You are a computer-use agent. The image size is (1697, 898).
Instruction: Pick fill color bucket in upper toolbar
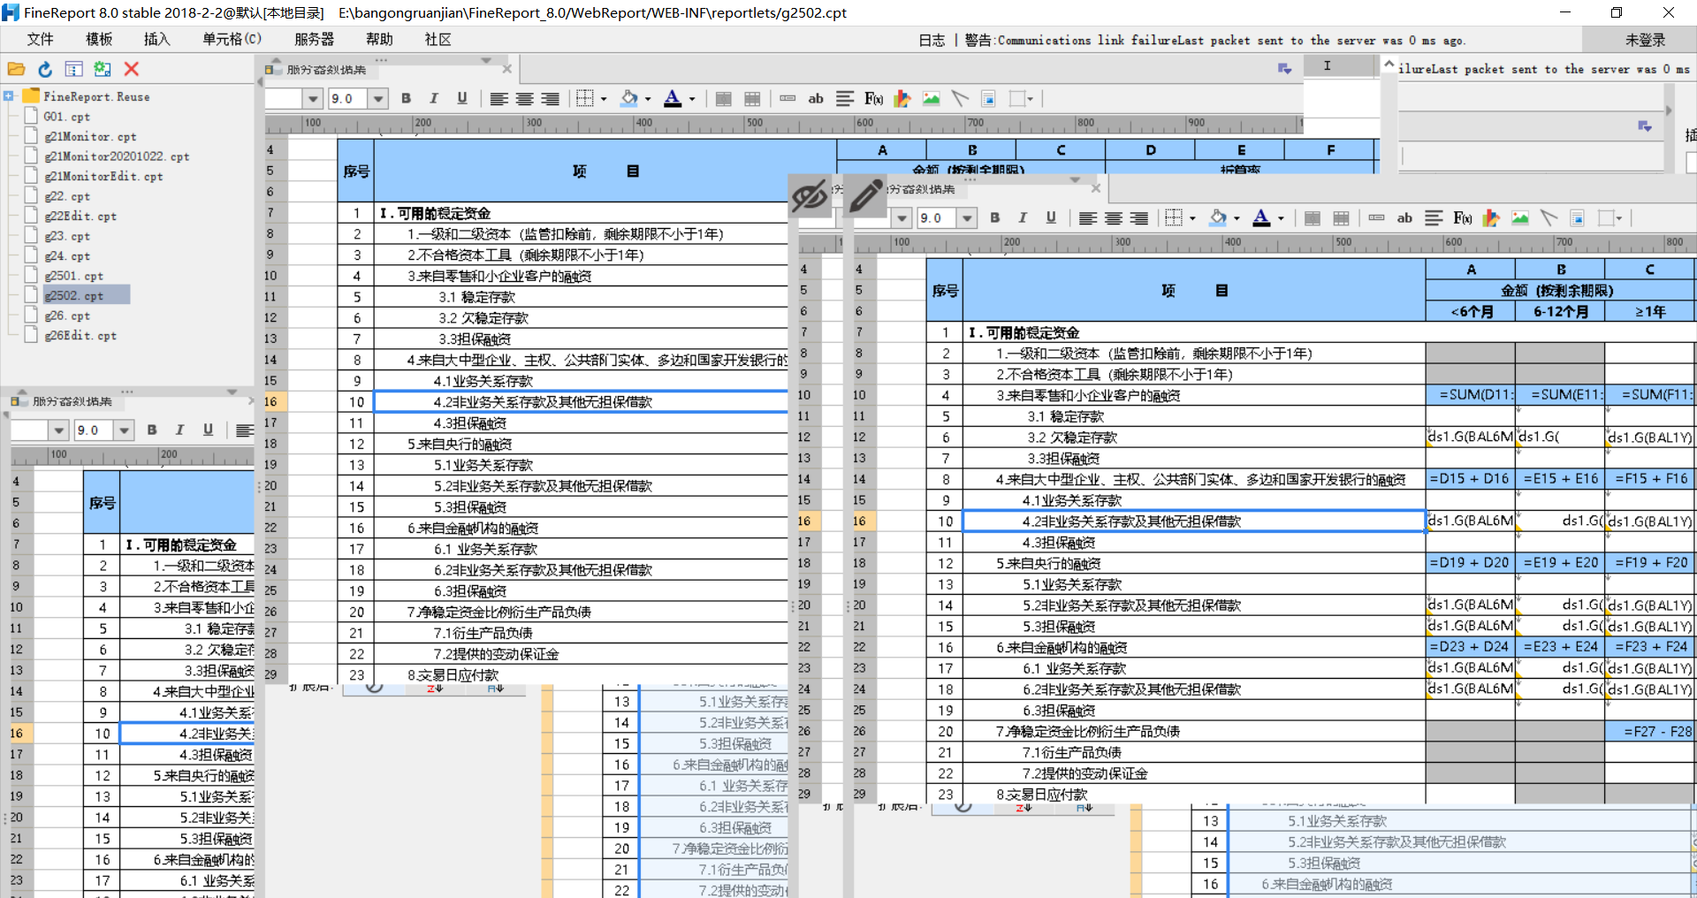pos(629,99)
